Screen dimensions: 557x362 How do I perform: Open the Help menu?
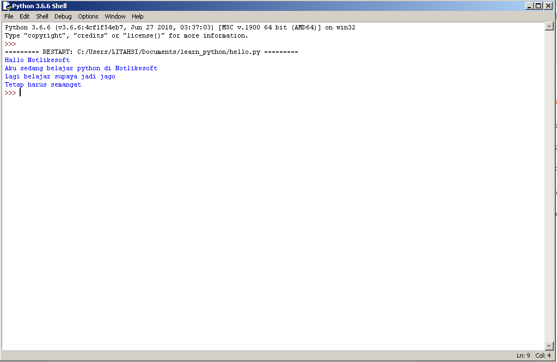[137, 16]
